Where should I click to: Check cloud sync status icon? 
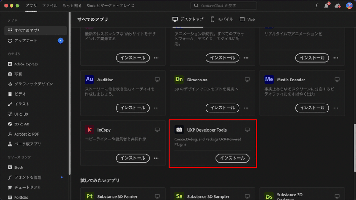(x=338, y=6)
